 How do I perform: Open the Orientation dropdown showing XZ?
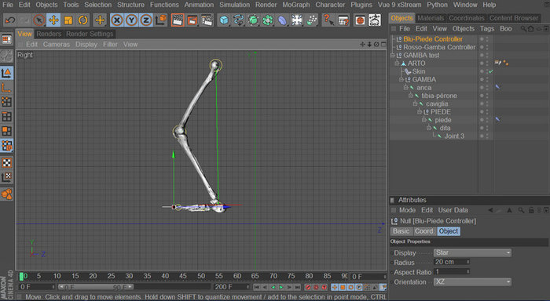tap(472, 281)
